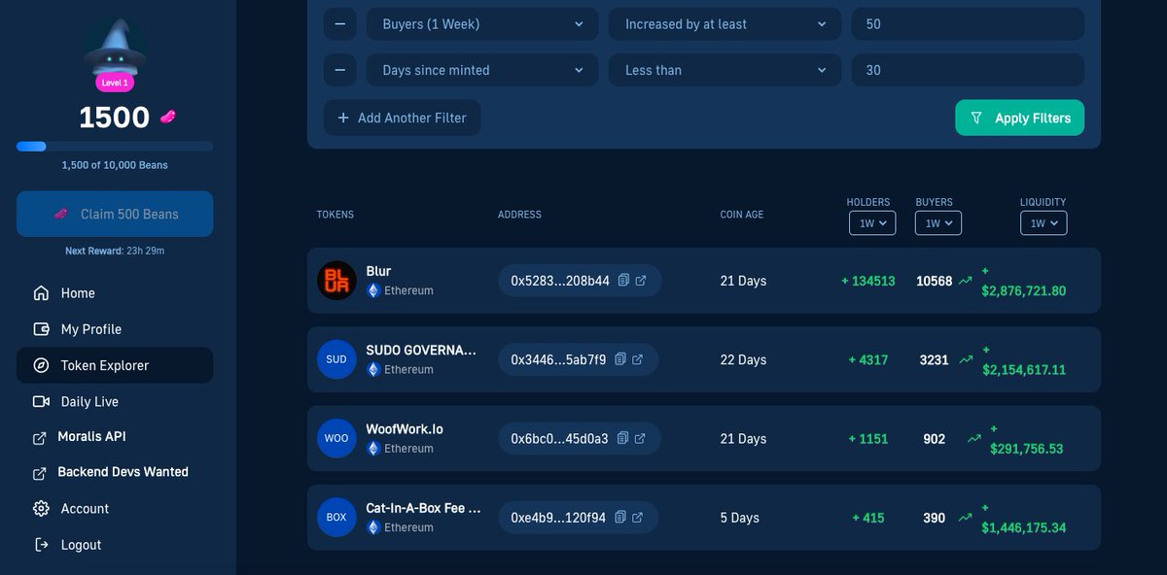Click the 22 Days coin age cell
The image size is (1167, 575).
(743, 359)
